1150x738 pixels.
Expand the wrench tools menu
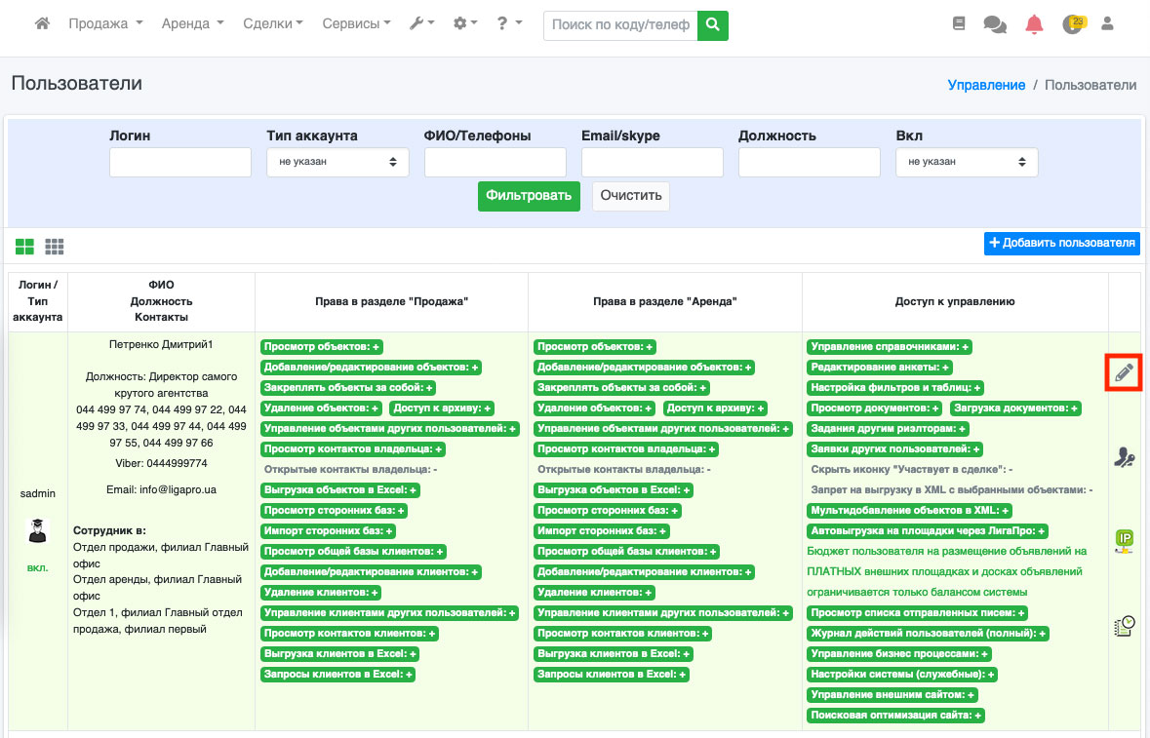tap(421, 24)
